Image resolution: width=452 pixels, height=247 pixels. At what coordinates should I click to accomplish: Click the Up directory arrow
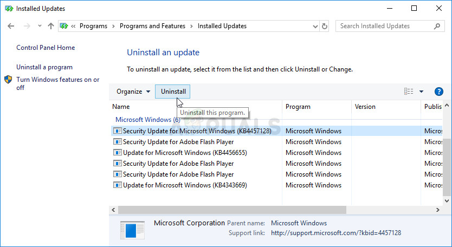51,26
